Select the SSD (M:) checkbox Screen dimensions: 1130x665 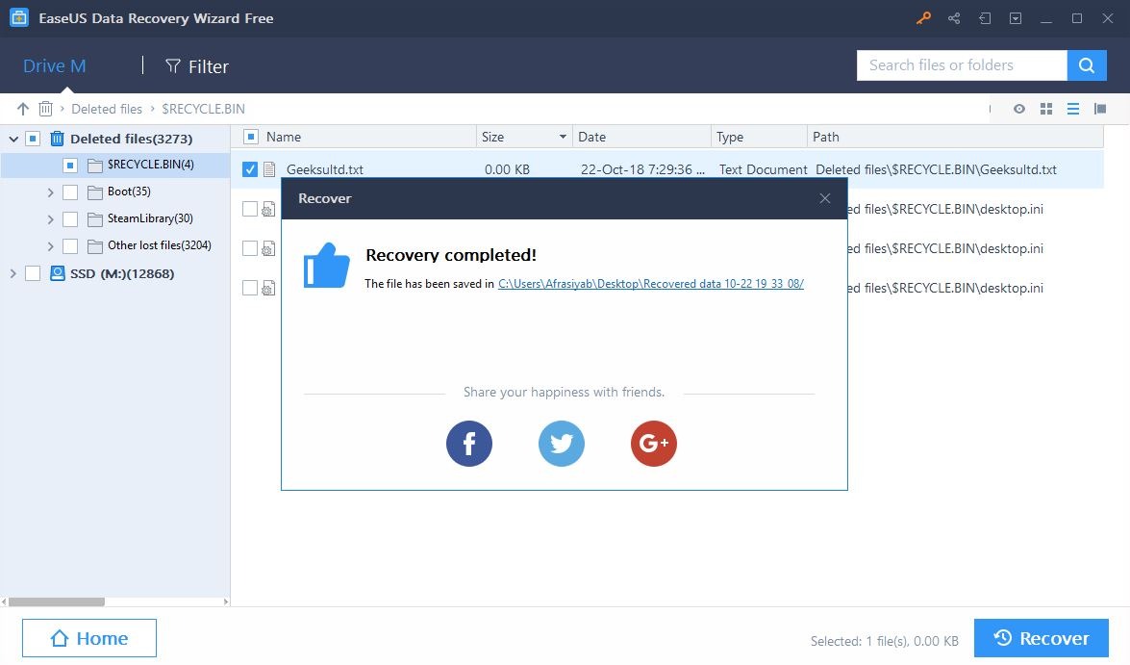pyautogui.click(x=32, y=273)
